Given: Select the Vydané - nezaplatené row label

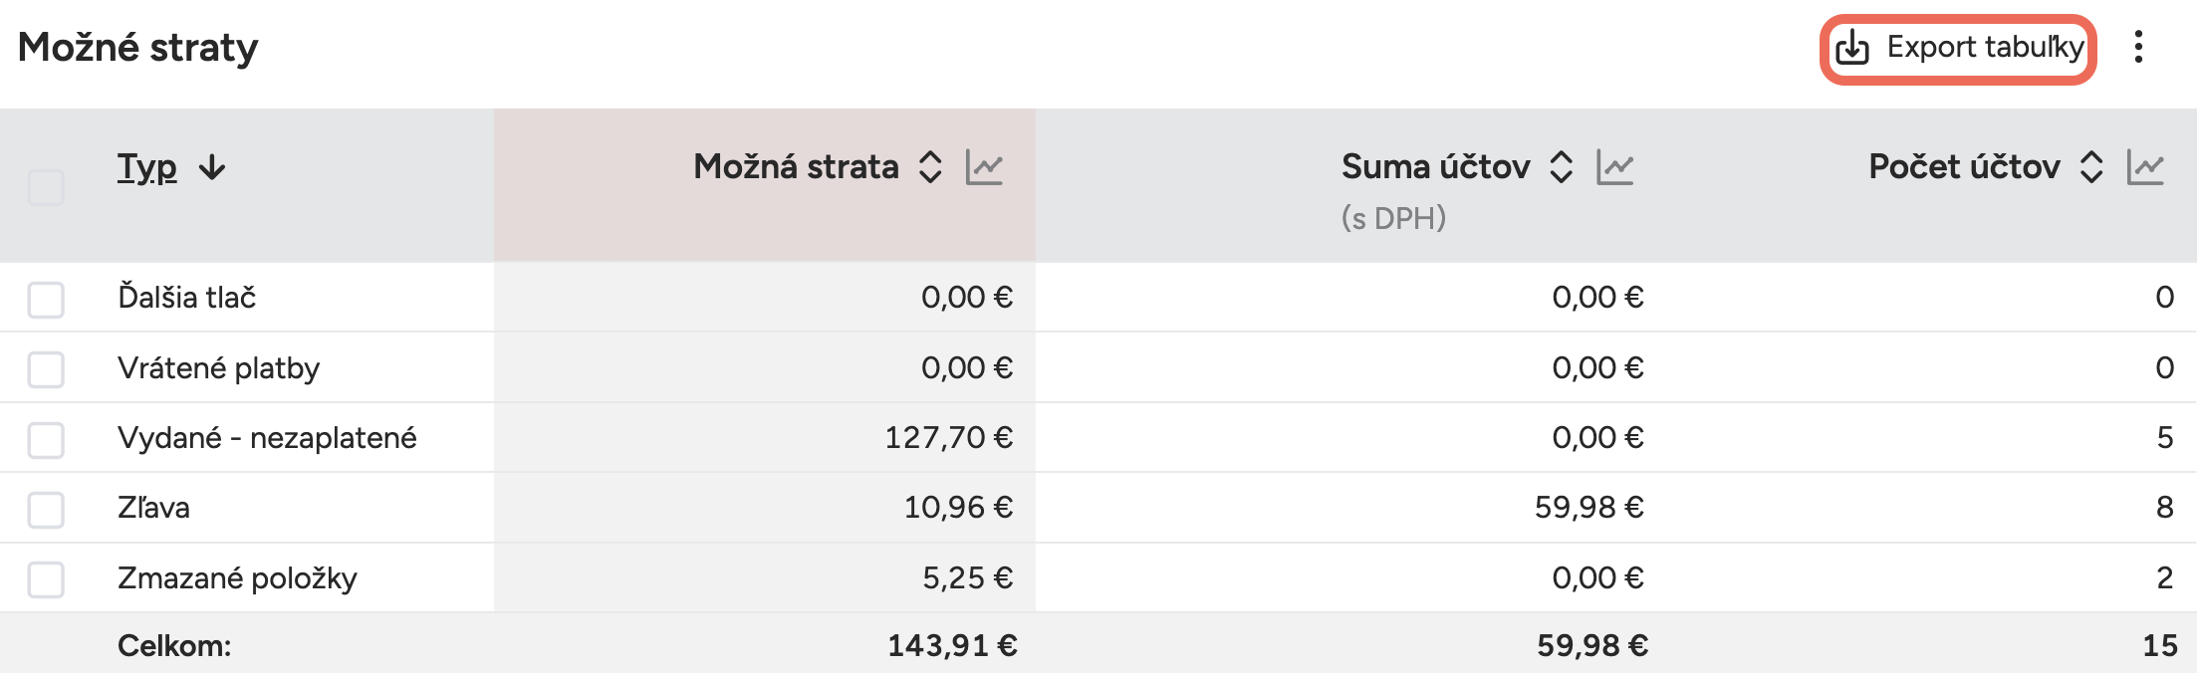Looking at the screenshot, I should click(x=269, y=436).
